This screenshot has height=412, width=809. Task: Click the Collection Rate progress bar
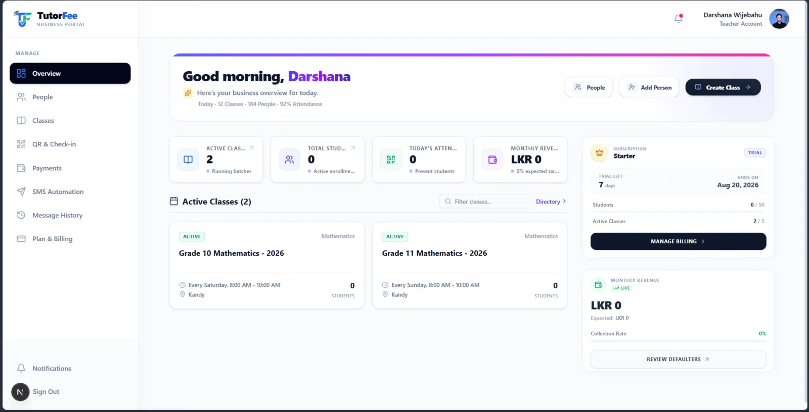(678, 341)
